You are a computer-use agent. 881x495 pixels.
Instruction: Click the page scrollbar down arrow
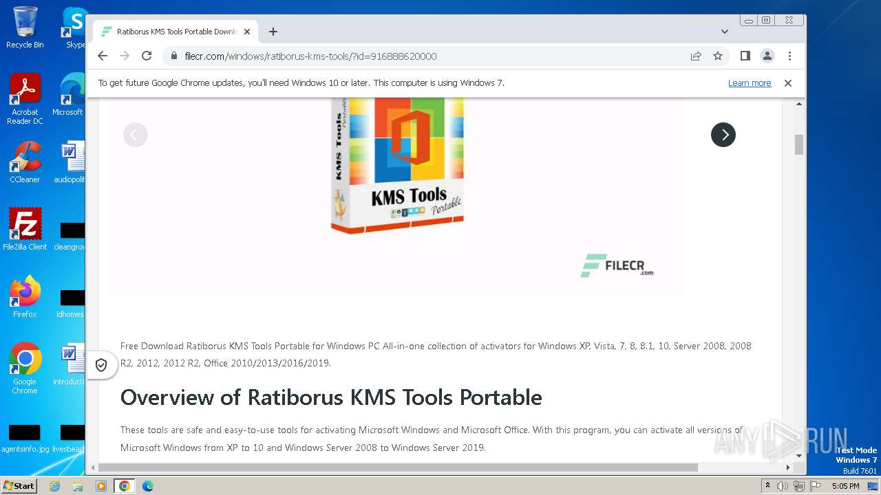click(799, 455)
